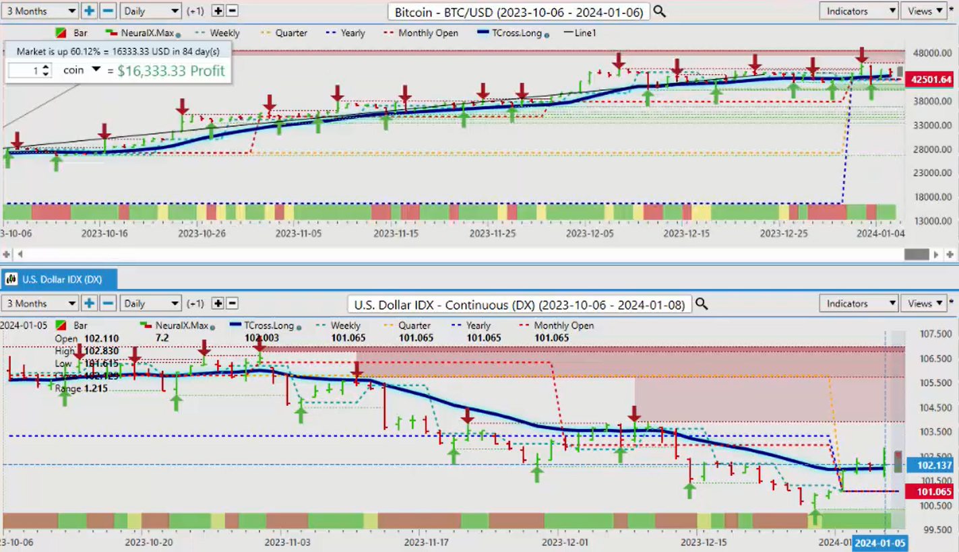Click U.S. Dollar IDX Continuous title field
The height and width of the screenshot is (552, 959).
point(519,304)
